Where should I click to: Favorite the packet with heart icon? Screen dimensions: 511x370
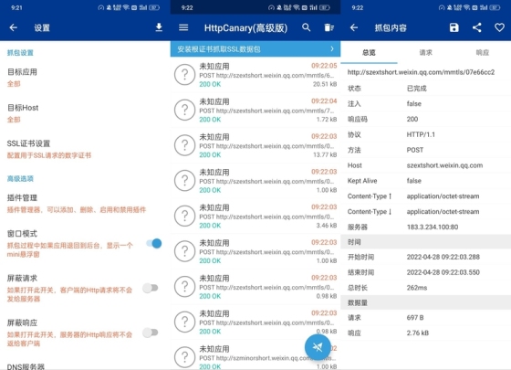coord(499,27)
